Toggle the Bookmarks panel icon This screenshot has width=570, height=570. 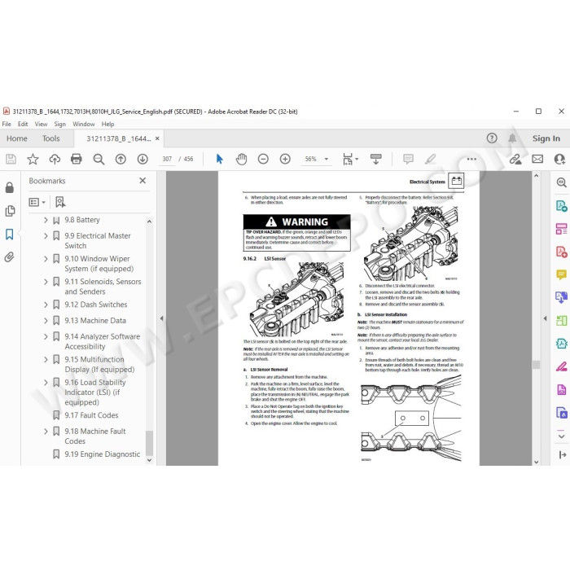click(x=10, y=235)
